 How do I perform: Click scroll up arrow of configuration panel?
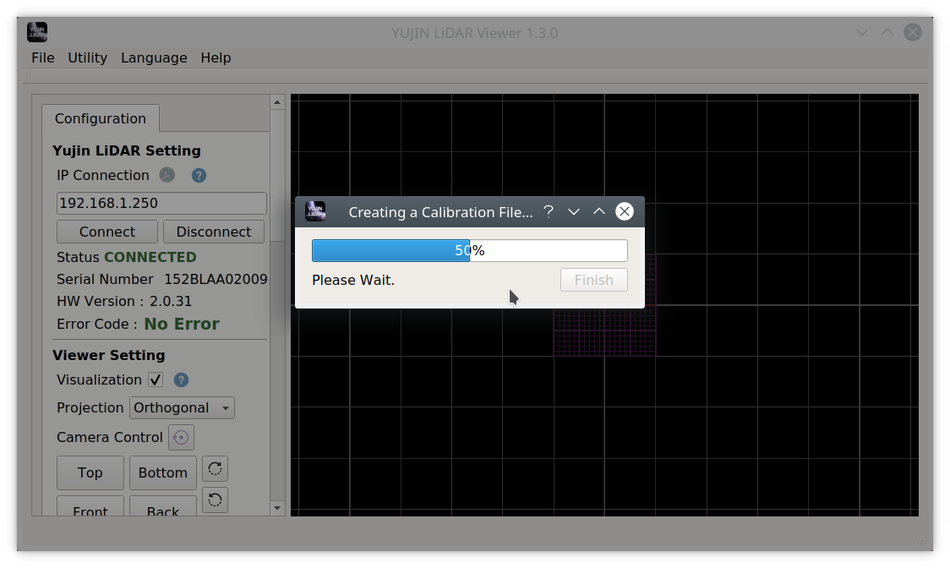(x=277, y=102)
